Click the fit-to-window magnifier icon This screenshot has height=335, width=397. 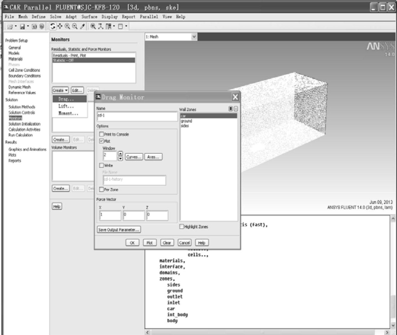93,26
